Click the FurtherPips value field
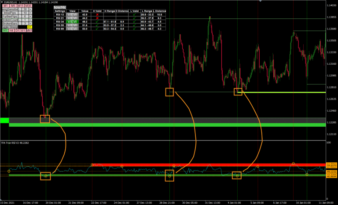Viewport: 338px width, 205px height. (x=25, y=16)
